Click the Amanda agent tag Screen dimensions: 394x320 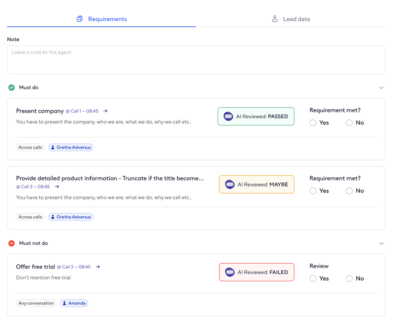[x=74, y=303]
